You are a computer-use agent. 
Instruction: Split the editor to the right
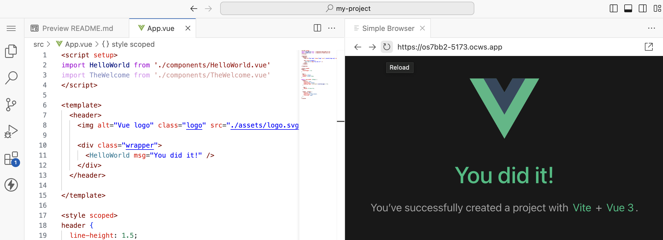tap(317, 28)
